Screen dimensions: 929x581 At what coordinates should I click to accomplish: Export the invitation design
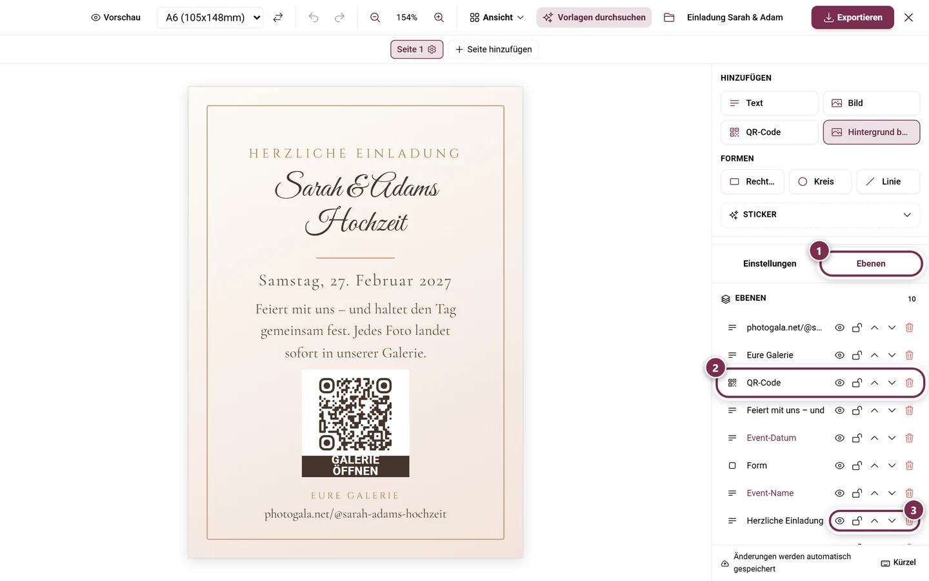(x=852, y=17)
